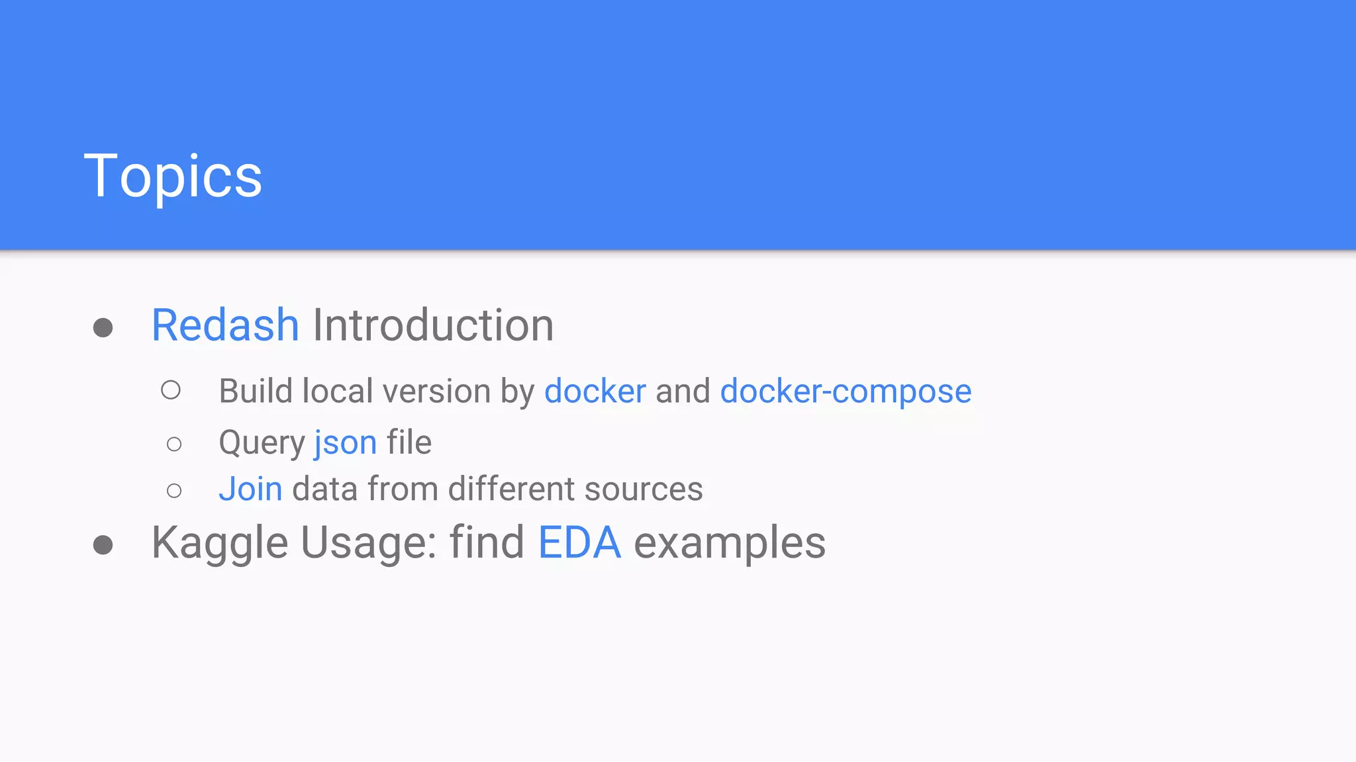Click the text "Kaggle Usage: find"
The height and width of the screenshot is (762, 1356).
[338, 543]
